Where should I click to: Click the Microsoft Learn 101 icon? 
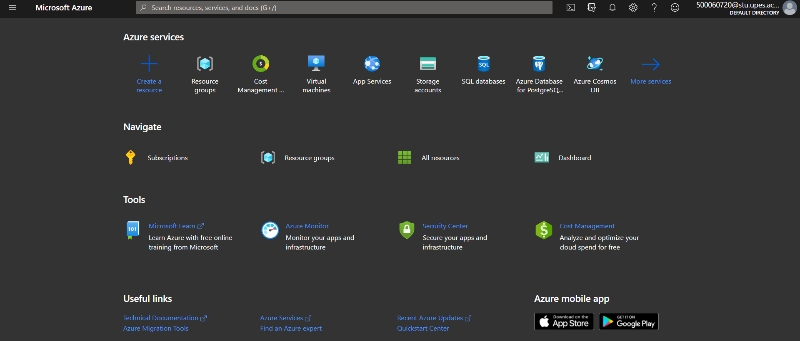(132, 230)
